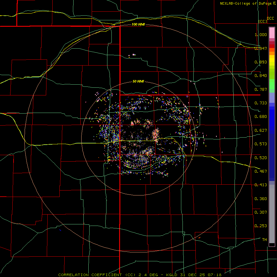Image resolution: width=277 pixels, height=277 pixels.
Task: Click the [CC] product label
Action: point(263,21)
